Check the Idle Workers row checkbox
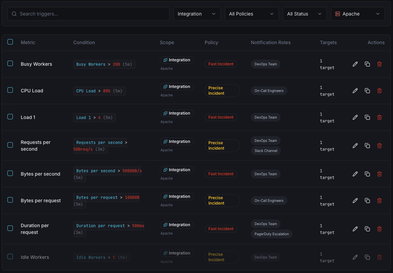Screen dimensions: 393x273 point(10,257)
